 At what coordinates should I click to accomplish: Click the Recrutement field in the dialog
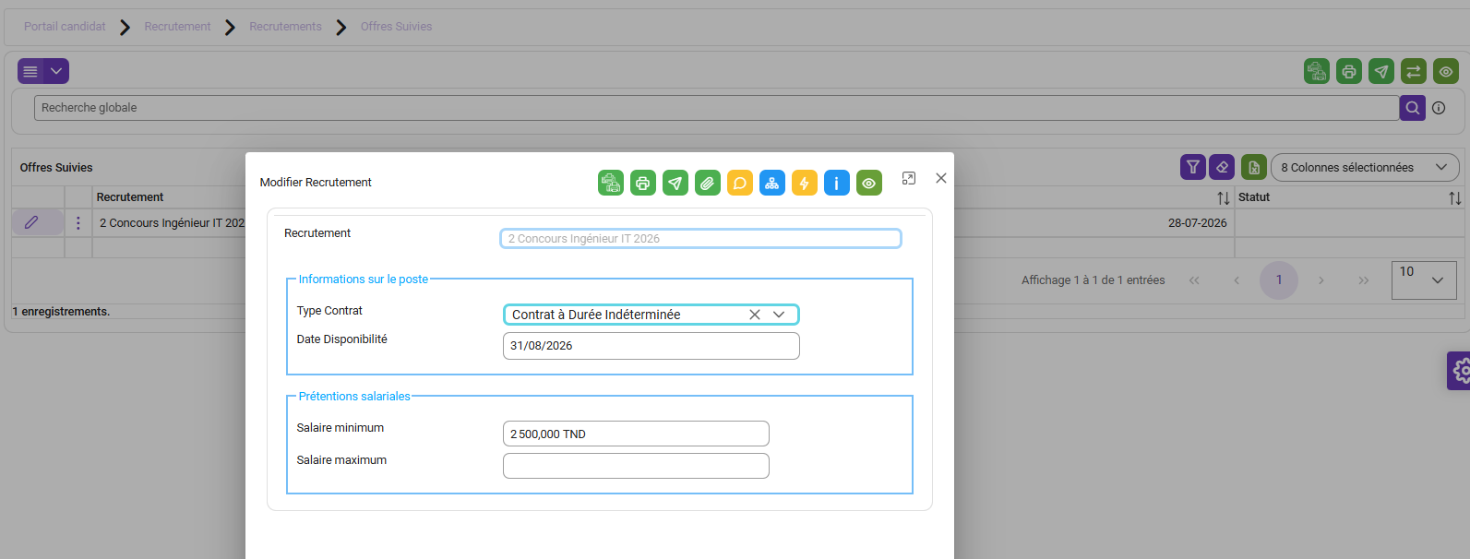(x=700, y=239)
